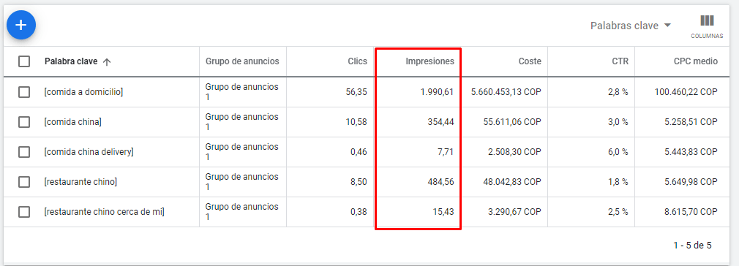This screenshot has height=266, width=739.
Task: Click the dropdown arrow beside Palabras clave
Action: pos(667,26)
